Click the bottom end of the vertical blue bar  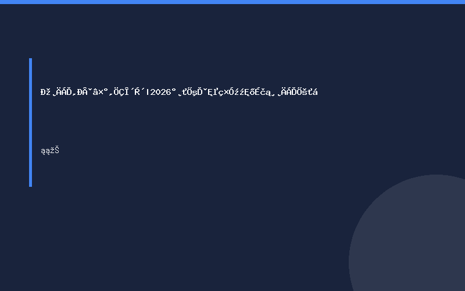[x=31, y=185]
